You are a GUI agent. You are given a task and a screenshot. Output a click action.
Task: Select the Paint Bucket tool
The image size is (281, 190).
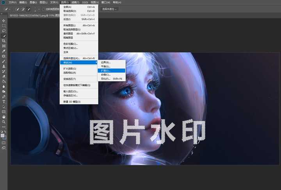[4, 82]
